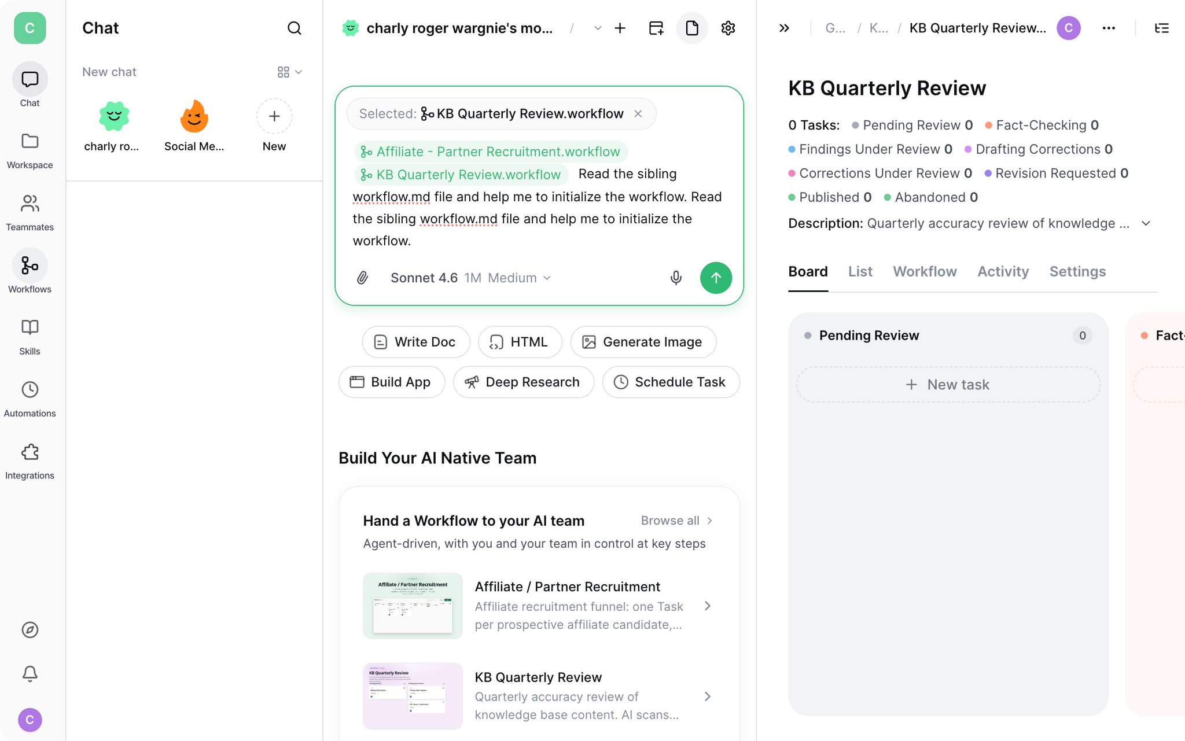Click Schedule Task button
The image size is (1185, 741).
coord(671,382)
